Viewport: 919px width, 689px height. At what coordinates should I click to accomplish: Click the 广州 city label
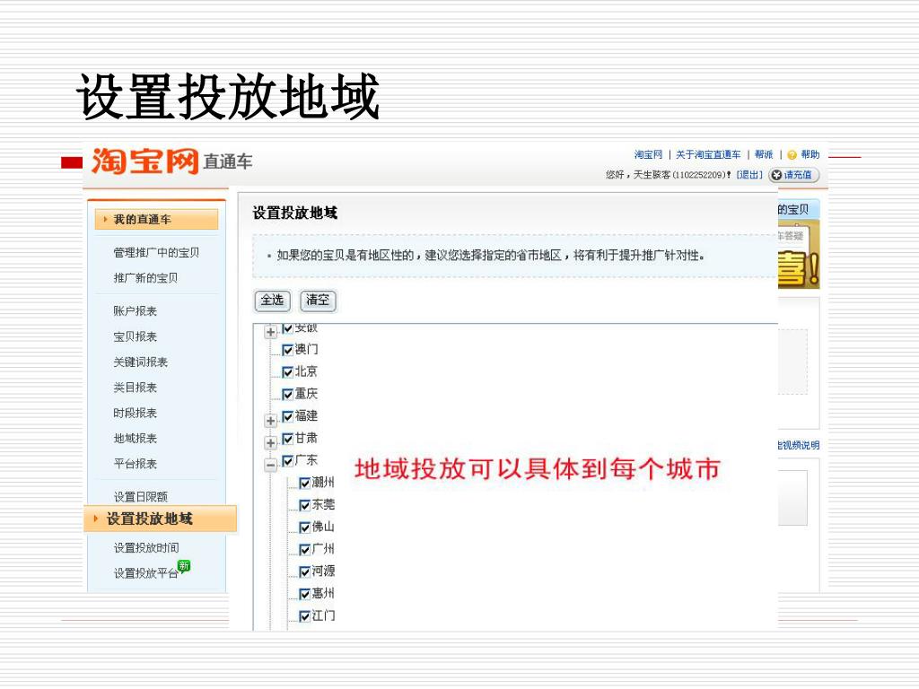pyautogui.click(x=323, y=549)
